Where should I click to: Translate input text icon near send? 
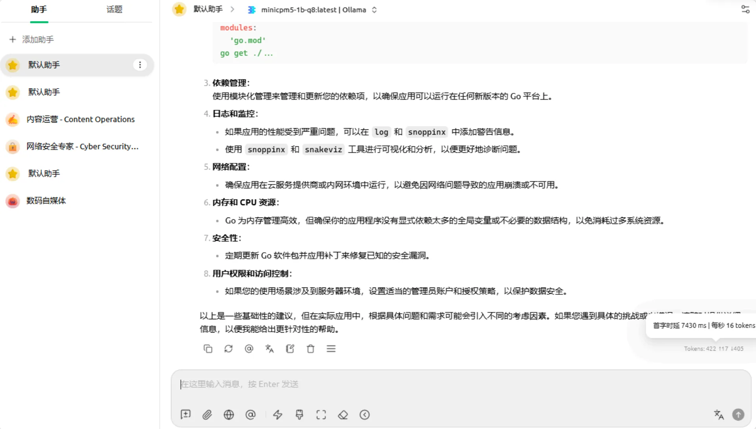pos(719,414)
